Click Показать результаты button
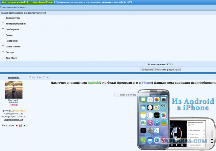The height and width of the screenshot is (151, 216). pos(168,70)
